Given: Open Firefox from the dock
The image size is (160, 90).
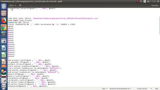Looking at the screenshot, I should 4,20.
